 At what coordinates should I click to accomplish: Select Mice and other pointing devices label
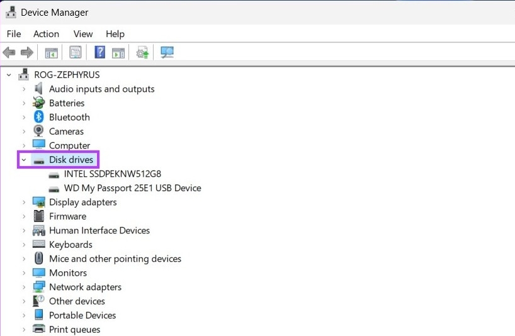[x=115, y=259]
